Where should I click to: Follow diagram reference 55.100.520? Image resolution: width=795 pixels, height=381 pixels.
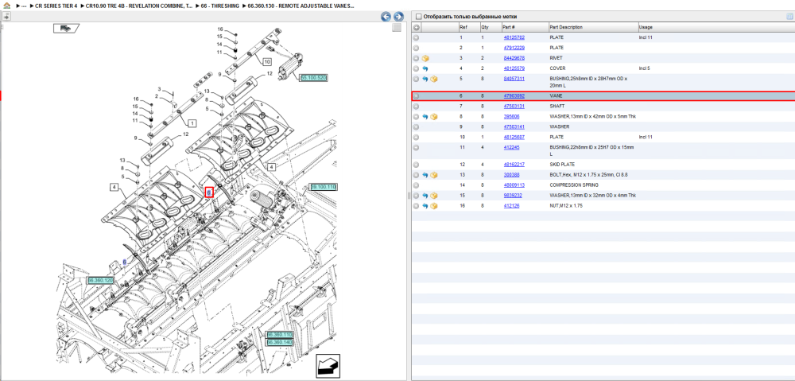tap(313, 78)
